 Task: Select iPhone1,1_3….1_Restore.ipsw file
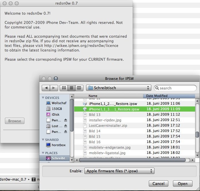point(135,109)
